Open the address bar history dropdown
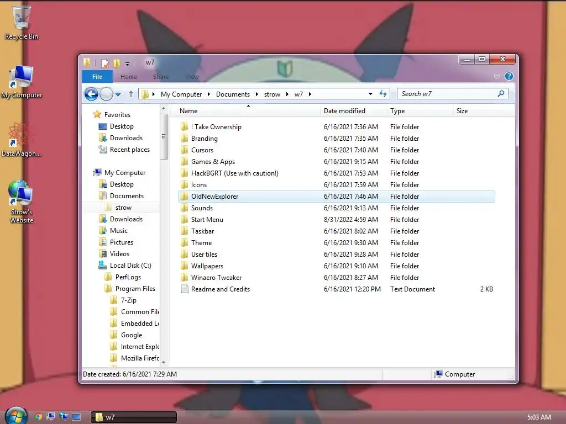 coord(370,94)
